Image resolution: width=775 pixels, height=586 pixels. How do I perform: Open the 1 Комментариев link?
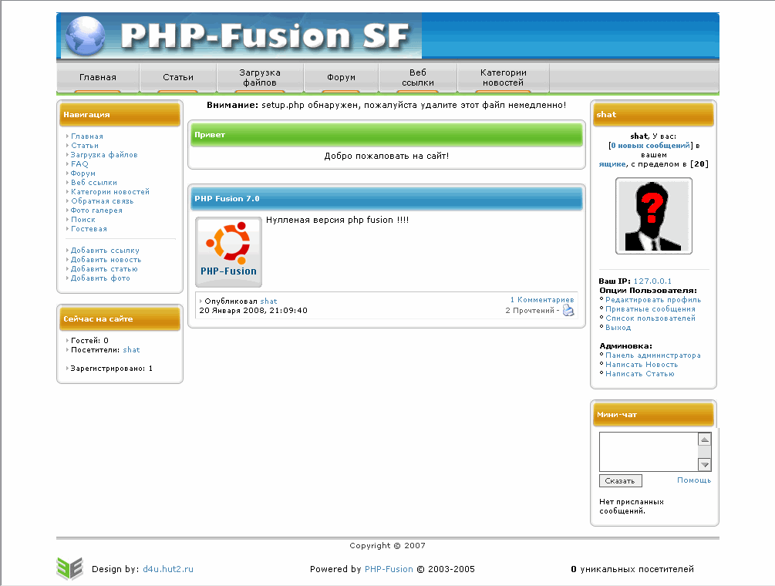pos(542,300)
